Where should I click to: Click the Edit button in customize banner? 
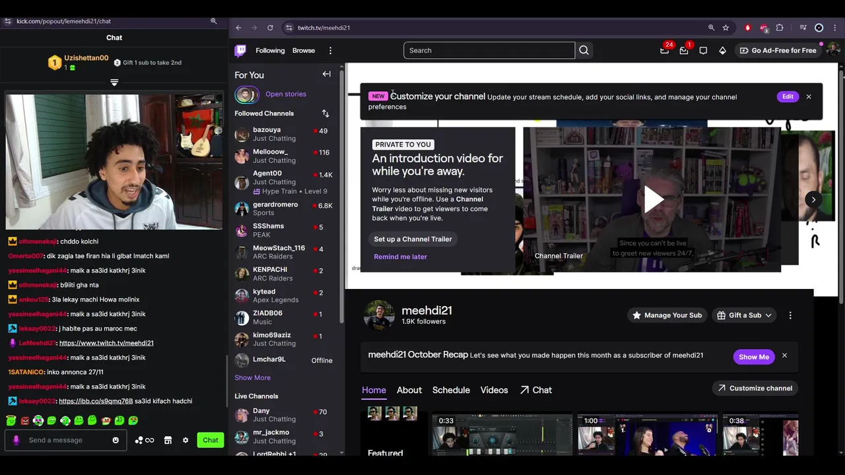[x=788, y=96]
